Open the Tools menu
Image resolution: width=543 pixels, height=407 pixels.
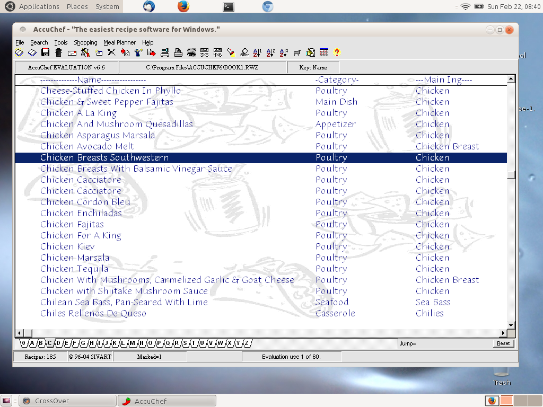coord(61,42)
